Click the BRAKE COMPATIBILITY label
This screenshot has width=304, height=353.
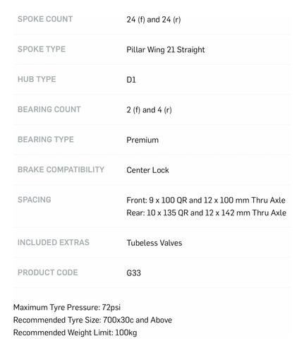click(x=61, y=169)
